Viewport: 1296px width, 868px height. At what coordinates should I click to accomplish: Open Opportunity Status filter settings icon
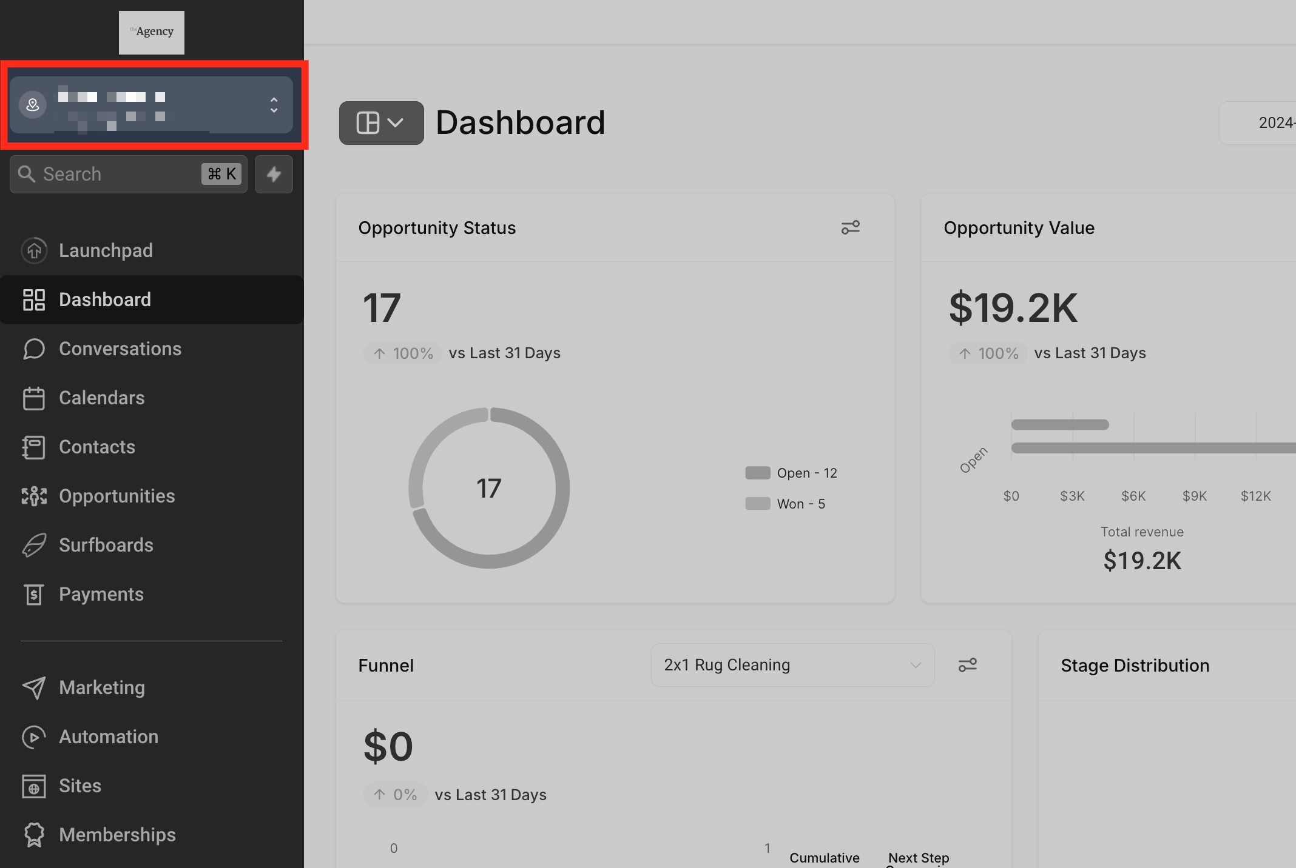pyautogui.click(x=850, y=227)
